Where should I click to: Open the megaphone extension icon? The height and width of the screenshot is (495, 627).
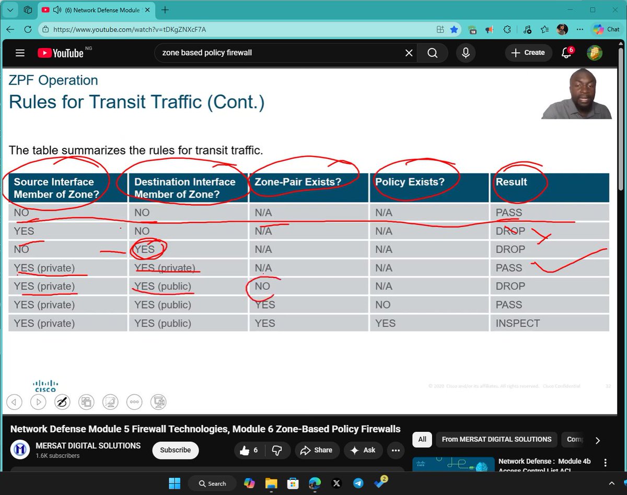[490, 30]
